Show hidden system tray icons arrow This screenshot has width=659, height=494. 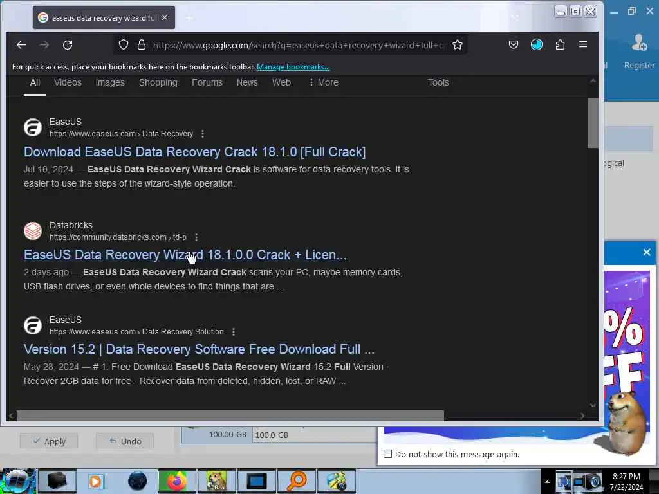547,482
